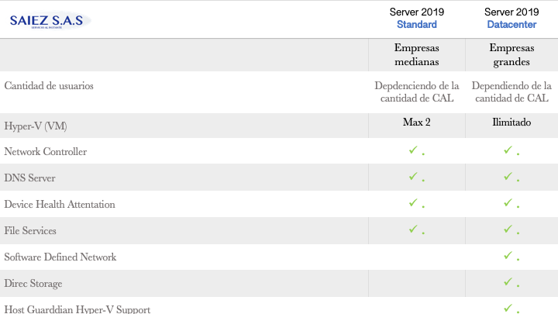Select the Datacenter checkmark in DNS Server row

[508, 177]
